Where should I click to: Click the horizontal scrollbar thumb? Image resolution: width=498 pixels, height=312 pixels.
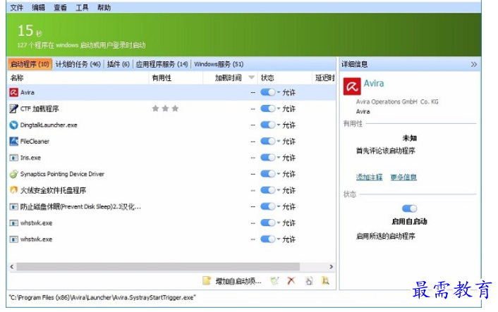point(158,267)
